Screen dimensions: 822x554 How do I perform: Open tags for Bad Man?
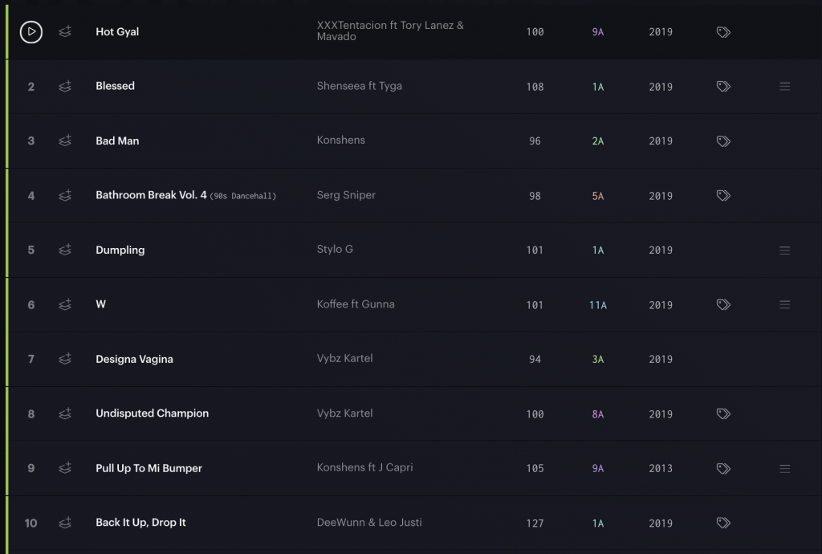(723, 141)
